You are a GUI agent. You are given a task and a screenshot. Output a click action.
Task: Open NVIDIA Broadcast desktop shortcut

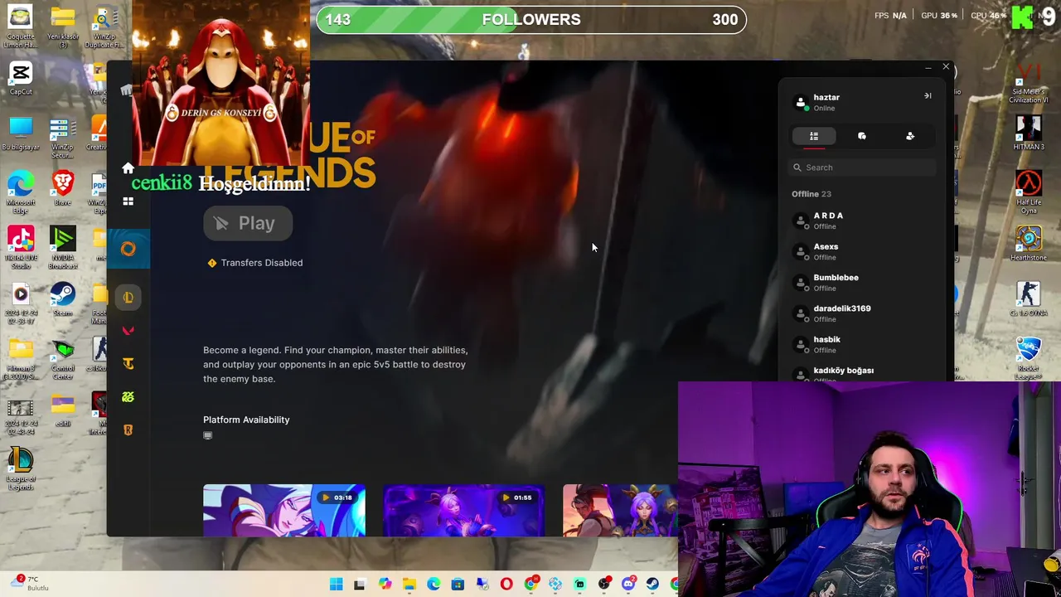[x=63, y=247]
